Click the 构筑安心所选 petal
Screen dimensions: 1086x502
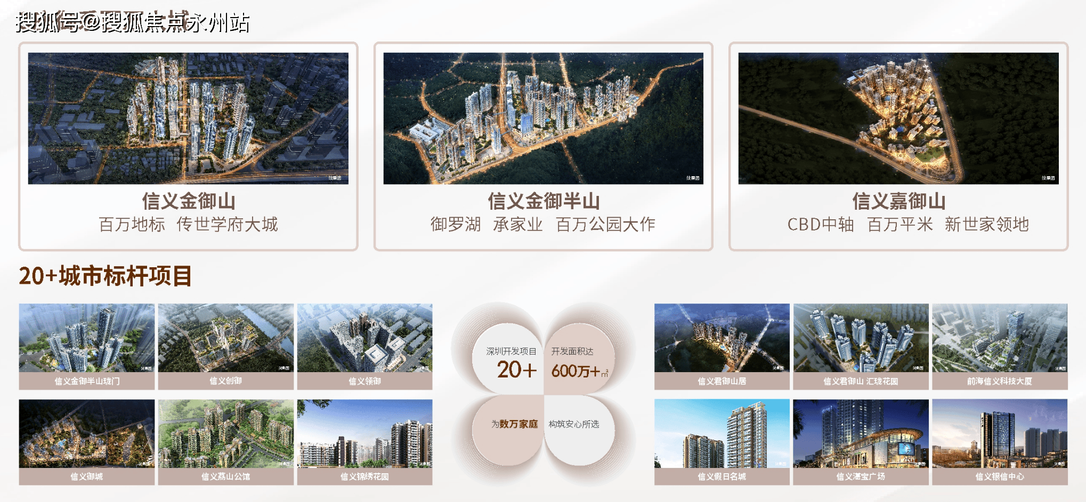(579, 429)
